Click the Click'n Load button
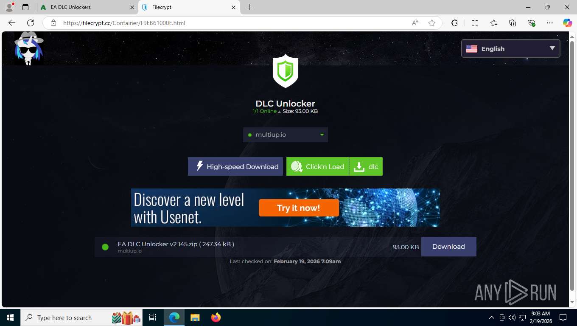This screenshot has width=577, height=326. tap(318, 166)
